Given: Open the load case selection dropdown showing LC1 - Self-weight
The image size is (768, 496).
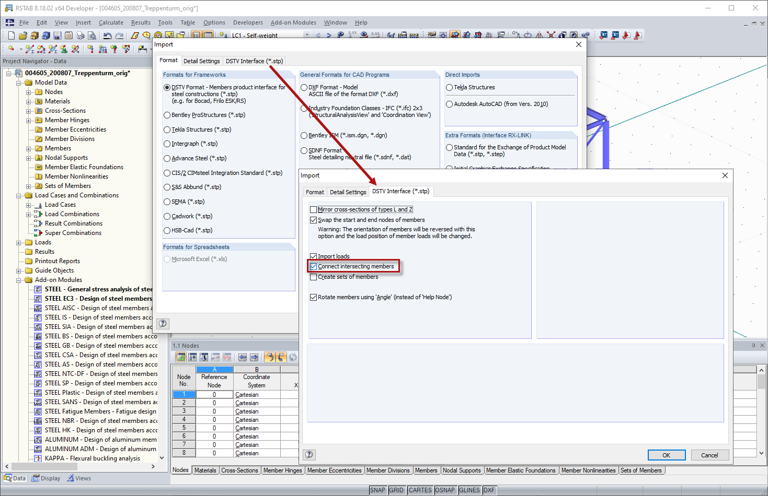Looking at the screenshot, I should pos(307,34).
